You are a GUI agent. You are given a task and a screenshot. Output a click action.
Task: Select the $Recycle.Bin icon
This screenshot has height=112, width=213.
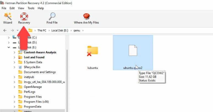pyautogui.click(x=20, y=67)
